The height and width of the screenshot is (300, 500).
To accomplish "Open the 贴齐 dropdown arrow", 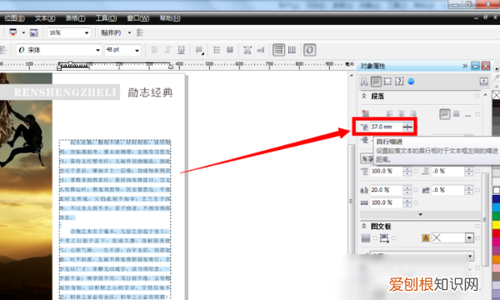I will coord(129,32).
